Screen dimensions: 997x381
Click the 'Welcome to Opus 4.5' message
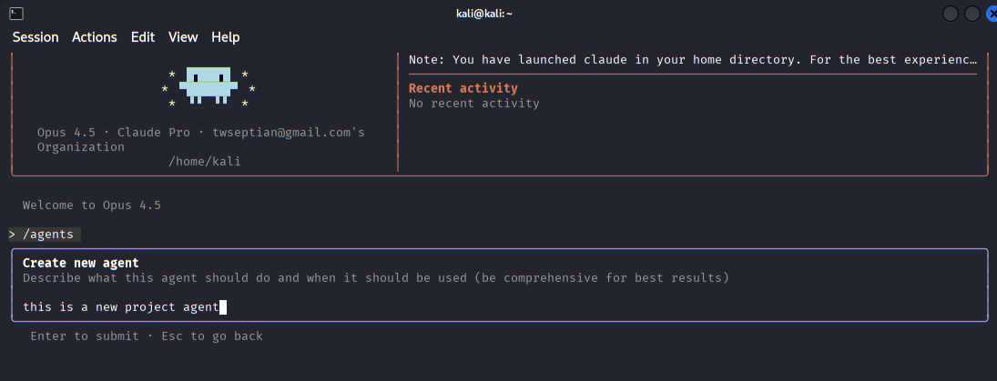point(91,206)
